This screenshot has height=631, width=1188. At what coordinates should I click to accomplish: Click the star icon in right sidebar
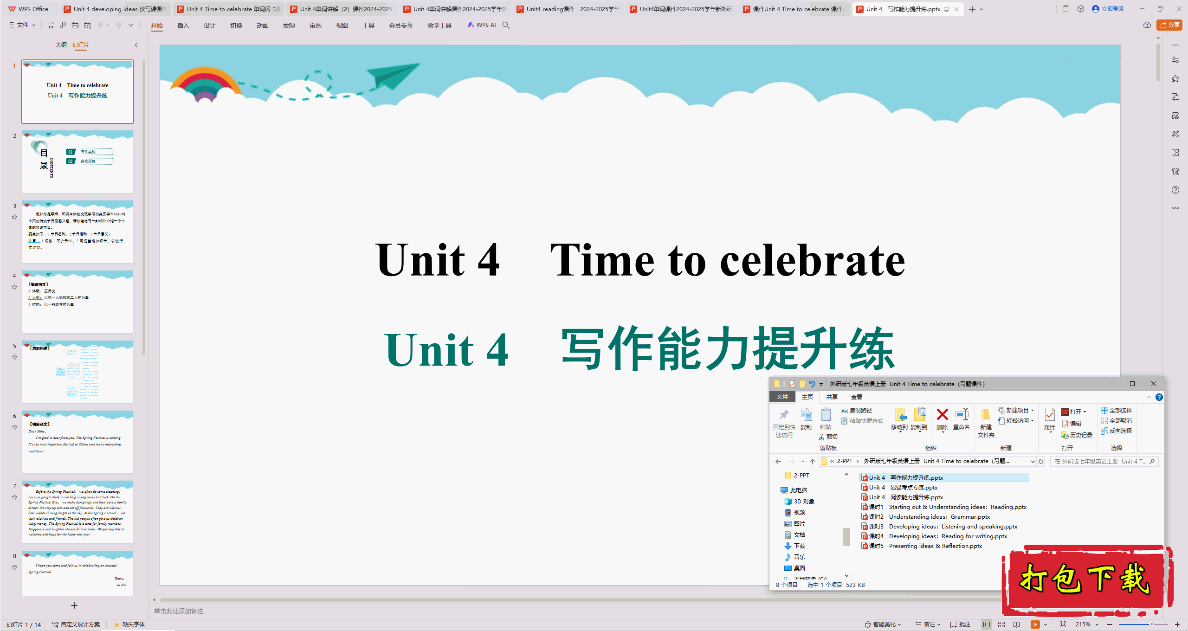(1175, 78)
